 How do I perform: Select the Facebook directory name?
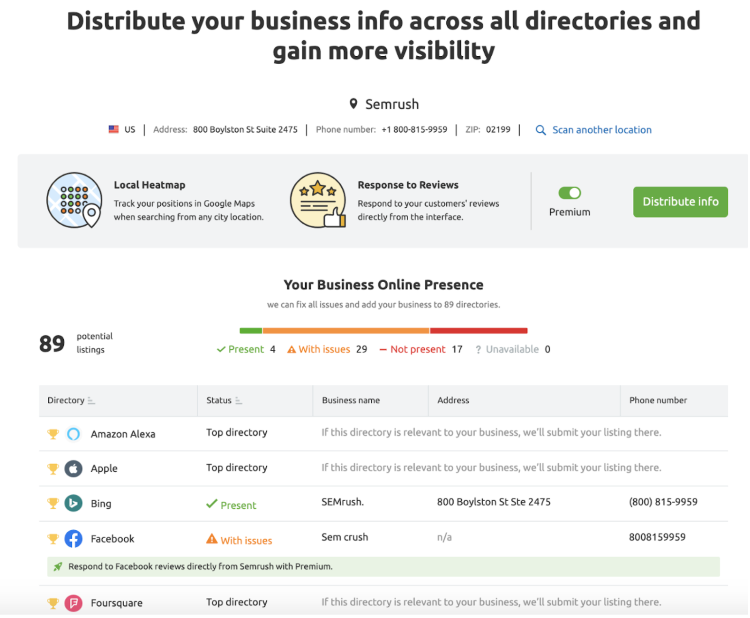coord(112,539)
